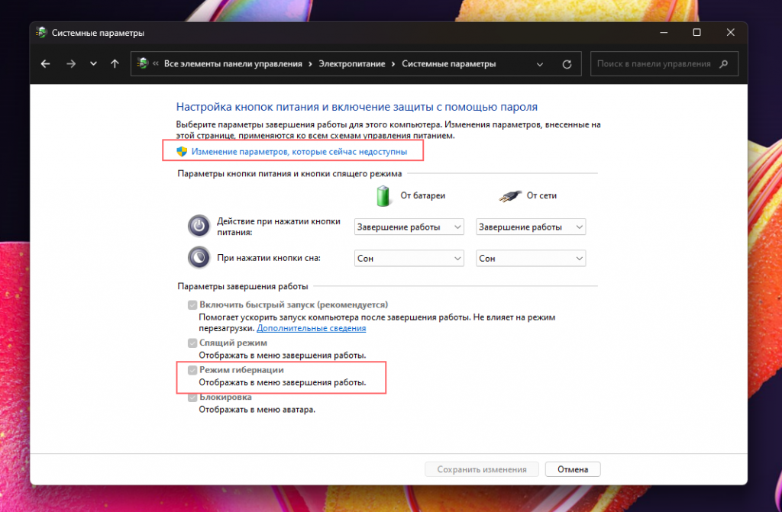
Task: Open breadcrumb «Все элементы панели управления»
Action: [233, 64]
